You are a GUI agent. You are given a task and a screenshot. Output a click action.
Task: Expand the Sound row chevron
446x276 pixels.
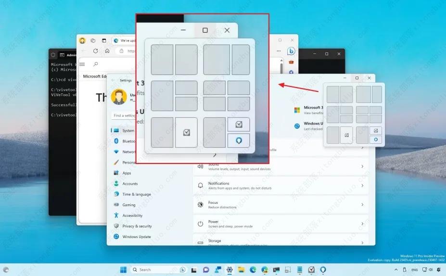click(362, 166)
